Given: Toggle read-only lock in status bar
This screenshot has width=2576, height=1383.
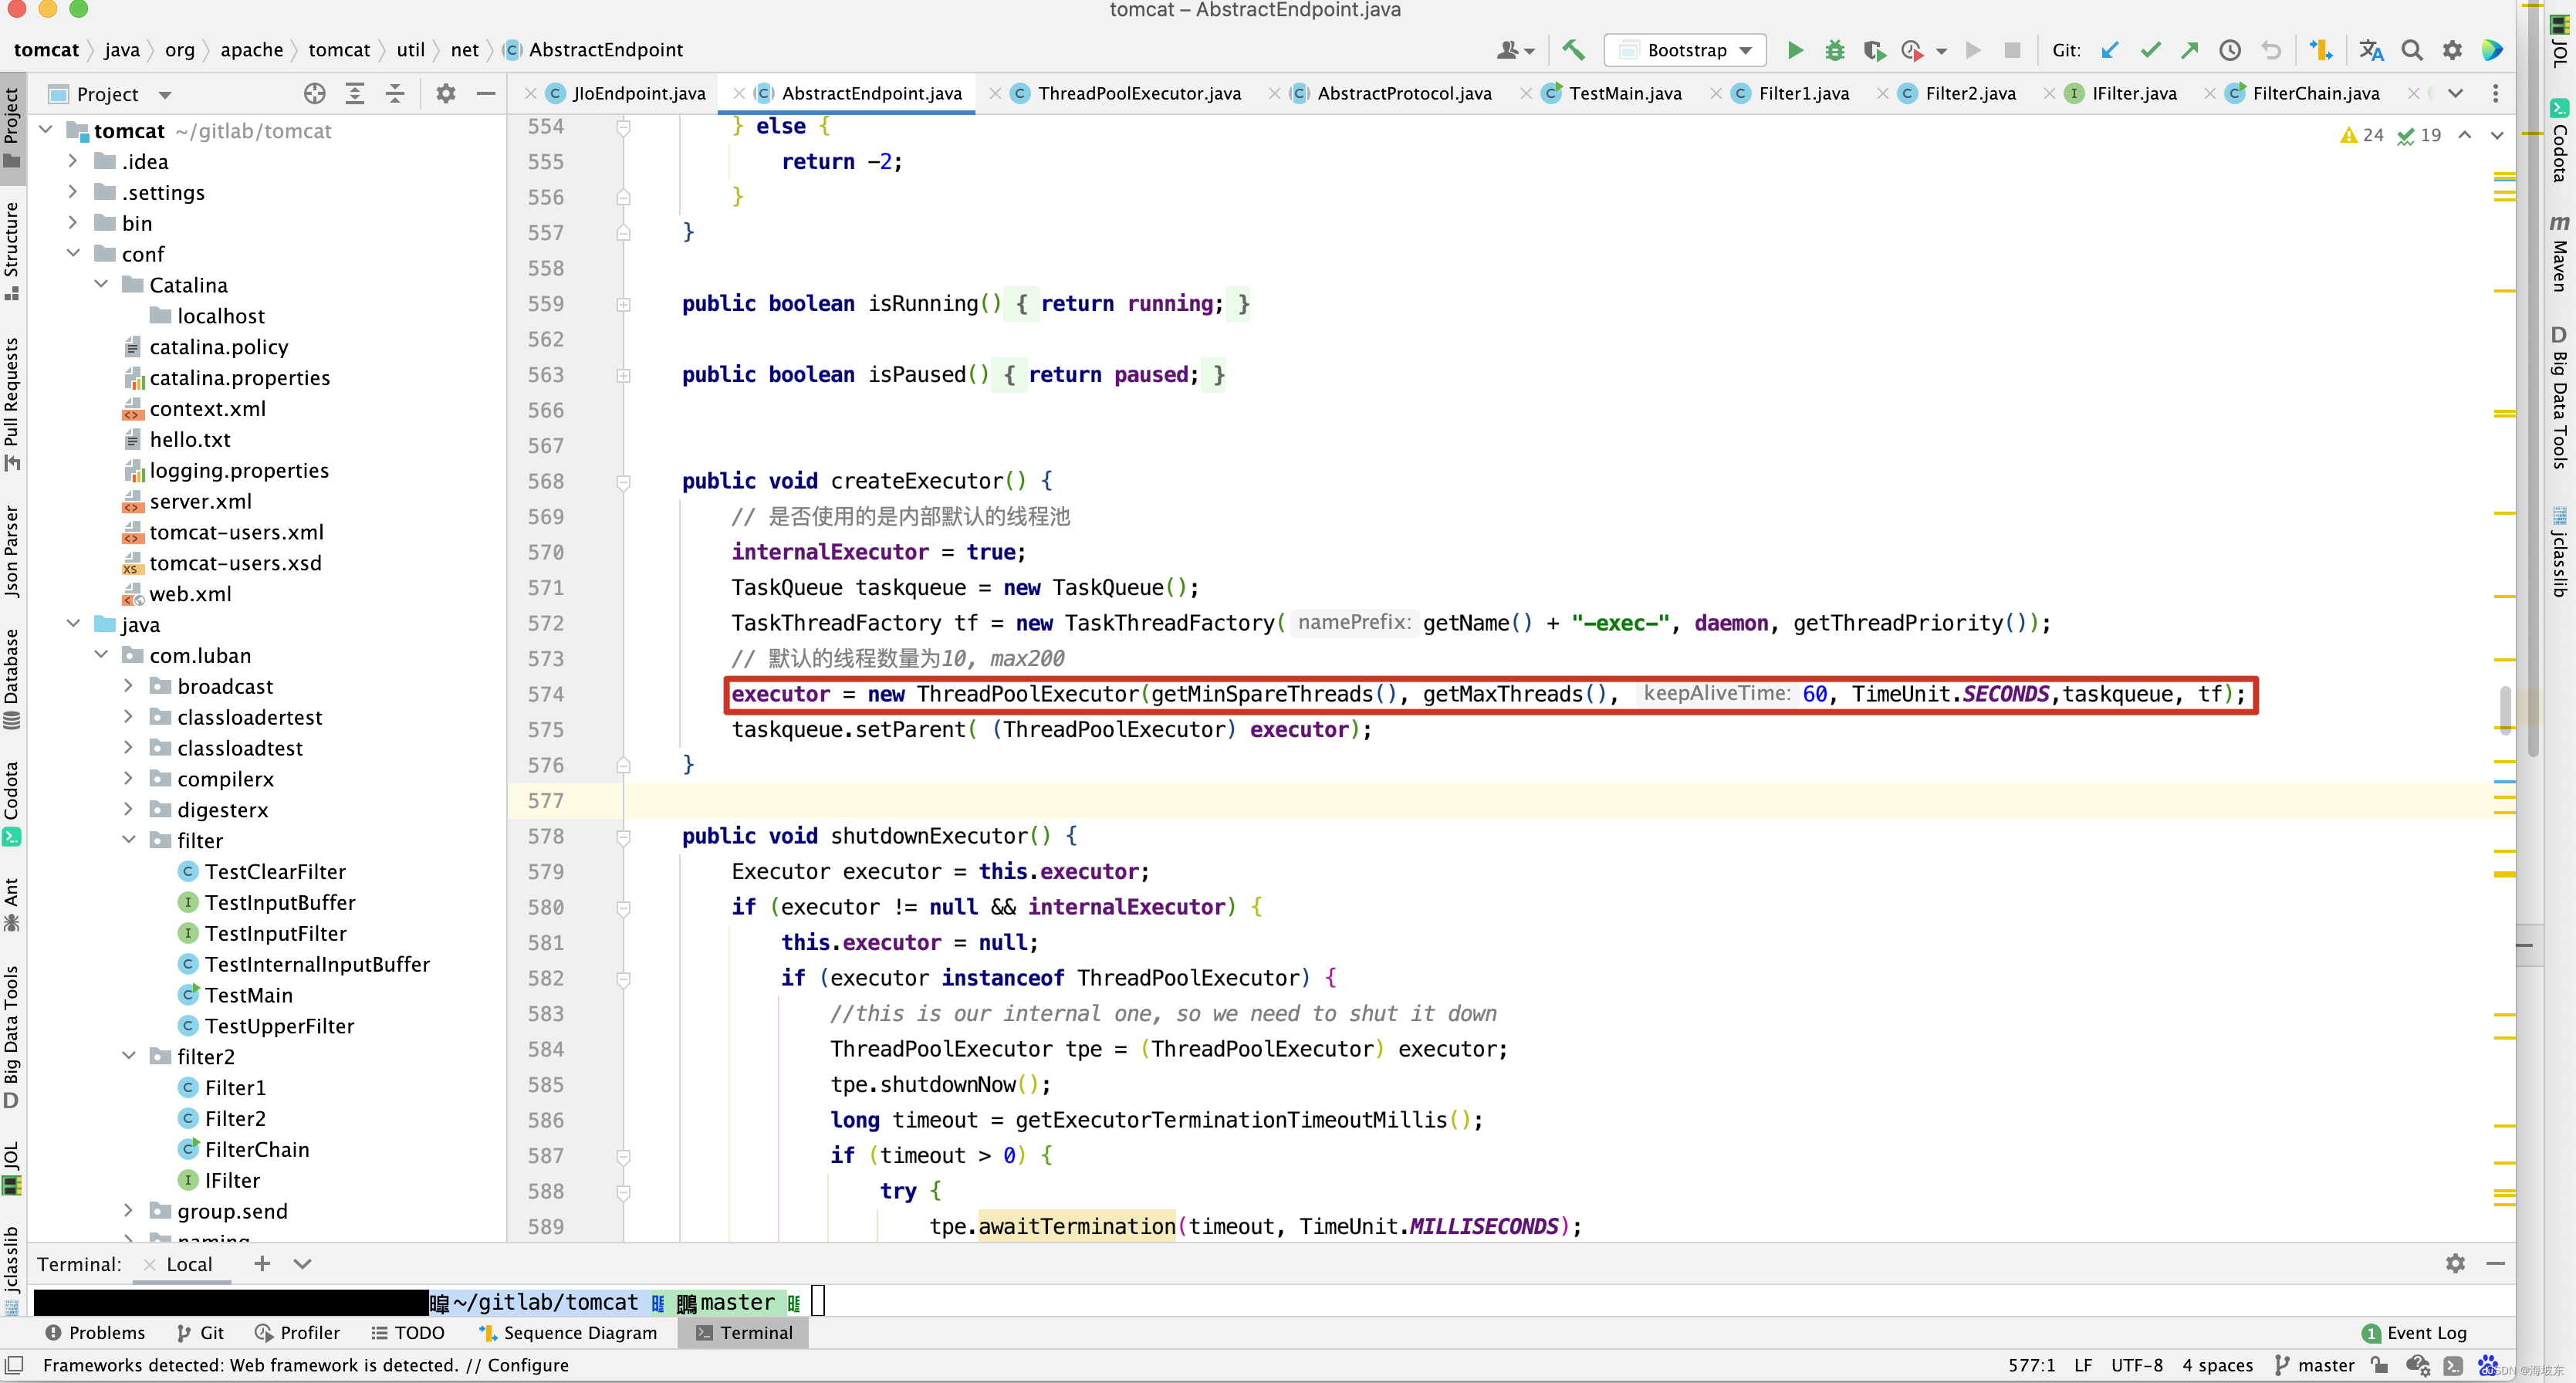Looking at the screenshot, I should pos(2380,1365).
